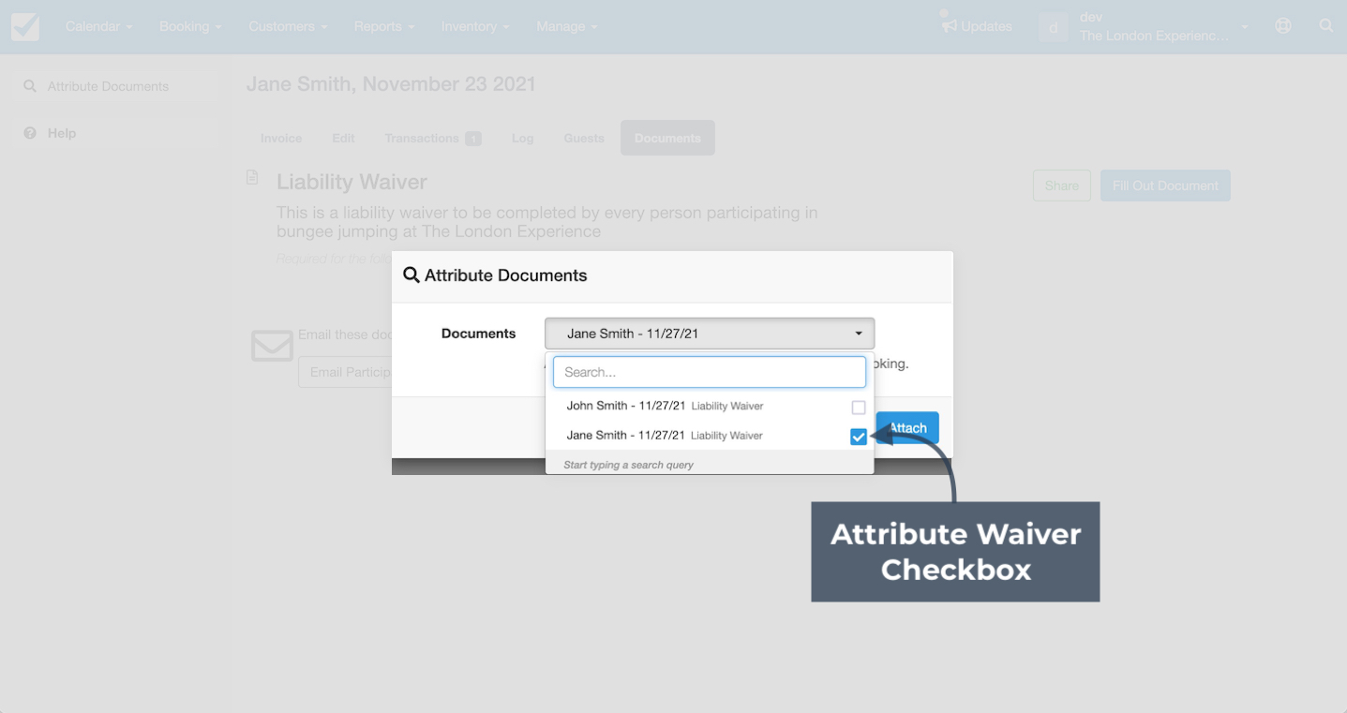Image resolution: width=1347 pixels, height=713 pixels.
Task: Open Updates announcements
Action: [x=977, y=25]
